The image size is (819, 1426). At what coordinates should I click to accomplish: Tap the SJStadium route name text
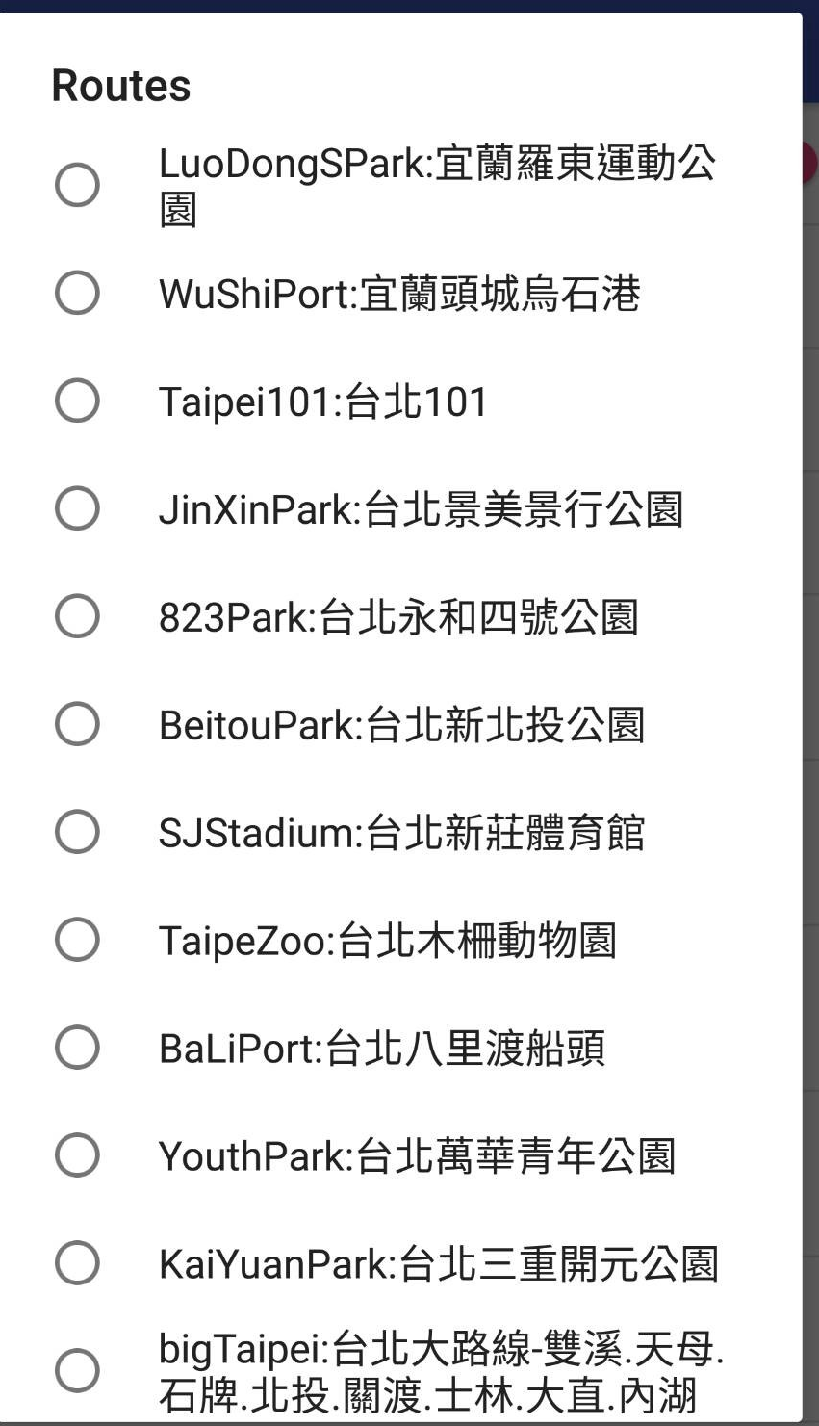[x=401, y=833]
